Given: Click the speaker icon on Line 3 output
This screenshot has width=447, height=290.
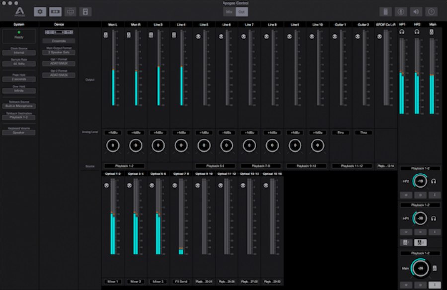Looking at the screenshot, I should click(151, 35).
